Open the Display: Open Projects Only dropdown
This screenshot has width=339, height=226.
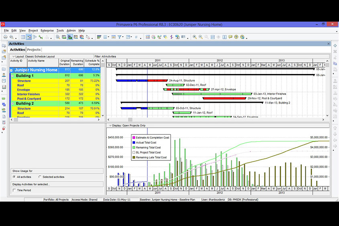pyautogui.click(x=110, y=126)
